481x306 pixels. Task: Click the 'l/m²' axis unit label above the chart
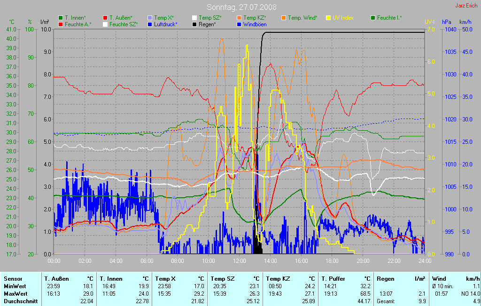[x=45, y=22]
